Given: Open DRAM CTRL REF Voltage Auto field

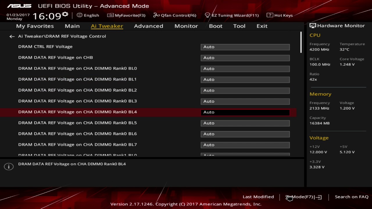Looking at the screenshot, I should point(245,47).
